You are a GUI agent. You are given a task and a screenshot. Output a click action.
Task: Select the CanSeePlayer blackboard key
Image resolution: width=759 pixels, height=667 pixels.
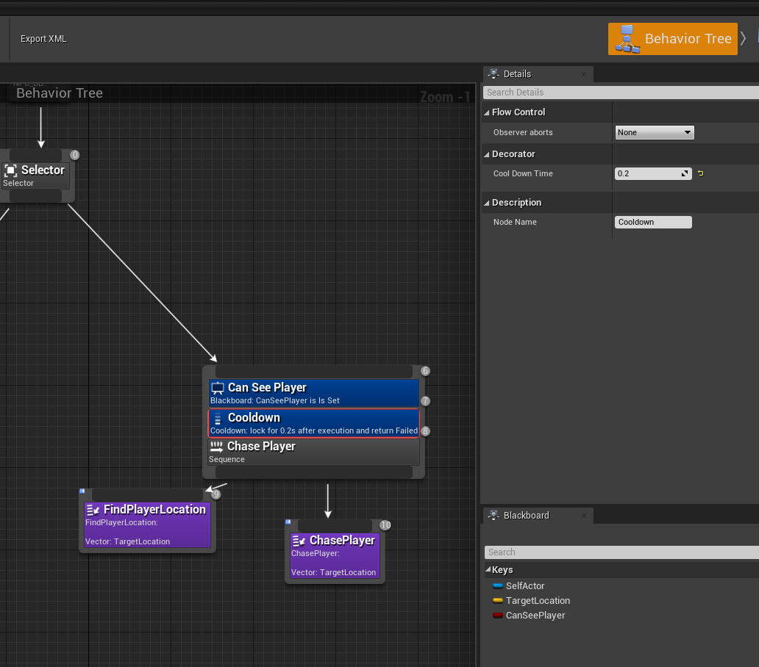(535, 616)
